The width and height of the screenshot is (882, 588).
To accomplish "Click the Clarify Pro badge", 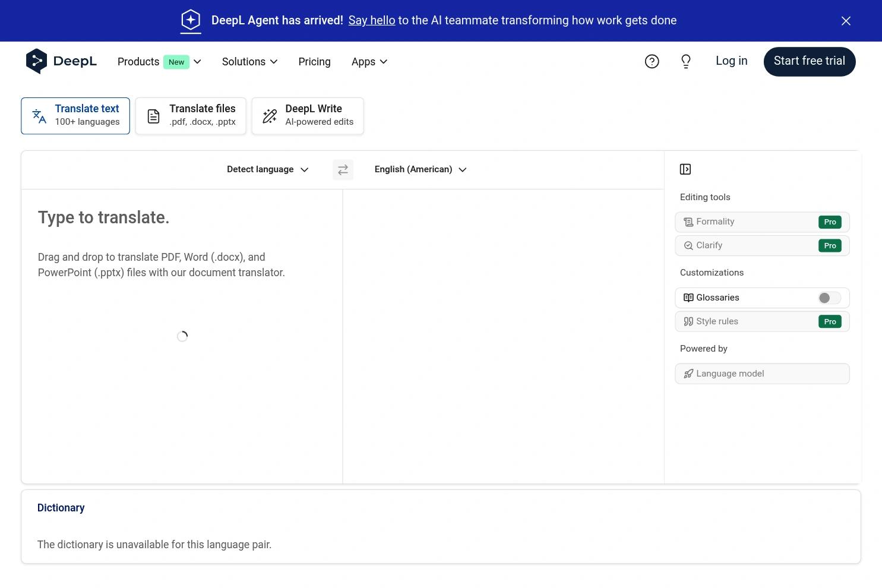I will (x=830, y=246).
